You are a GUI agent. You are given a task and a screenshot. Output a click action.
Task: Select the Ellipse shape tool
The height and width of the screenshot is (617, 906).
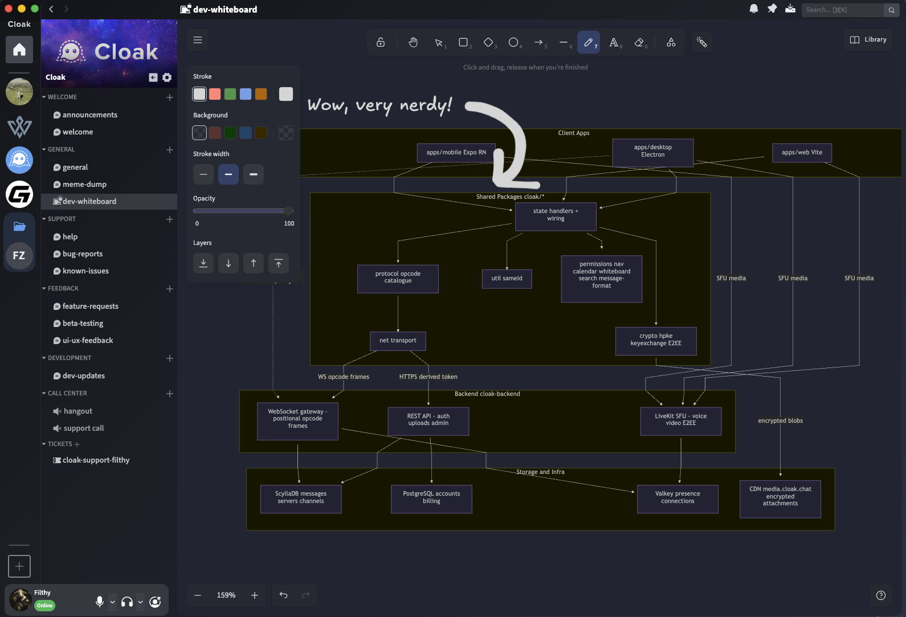514,42
